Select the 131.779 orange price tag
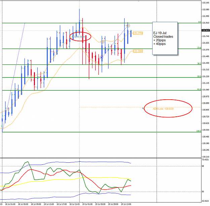This screenshot has width=210, height=206. click(138, 33)
